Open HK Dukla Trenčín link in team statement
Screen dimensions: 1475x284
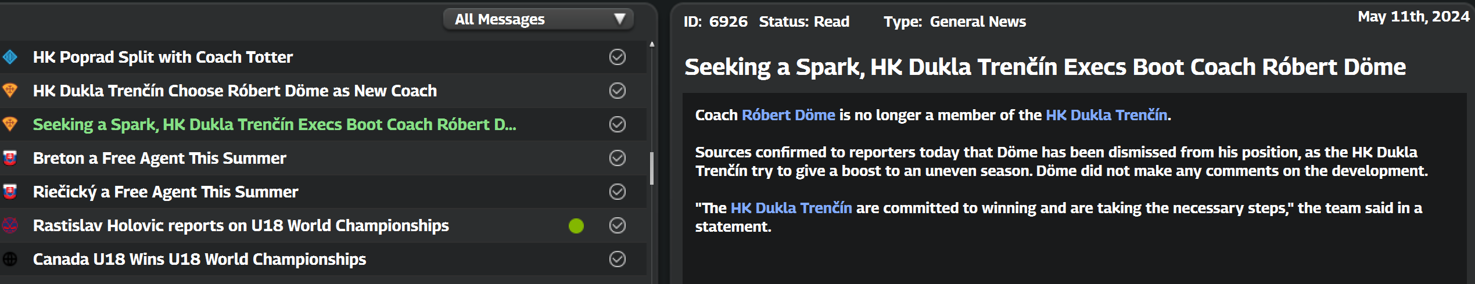[x=791, y=208]
